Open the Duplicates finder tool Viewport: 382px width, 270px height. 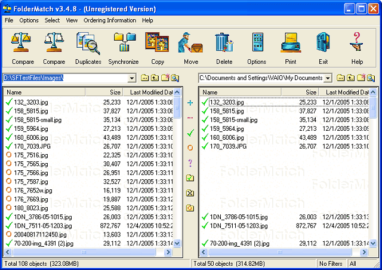coord(88,48)
